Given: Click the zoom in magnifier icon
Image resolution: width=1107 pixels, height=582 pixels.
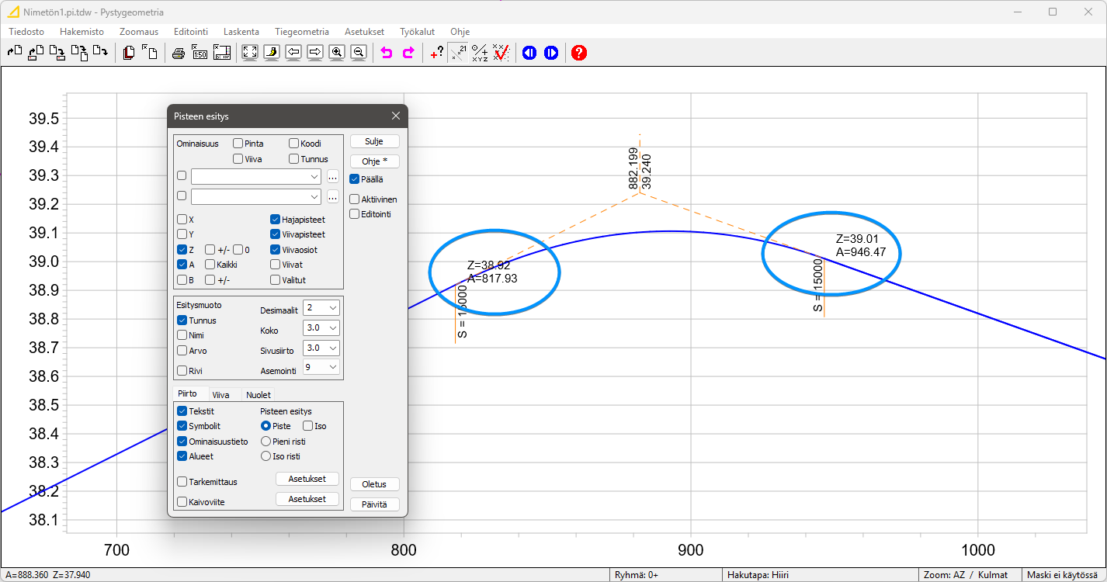Looking at the screenshot, I should [337, 53].
